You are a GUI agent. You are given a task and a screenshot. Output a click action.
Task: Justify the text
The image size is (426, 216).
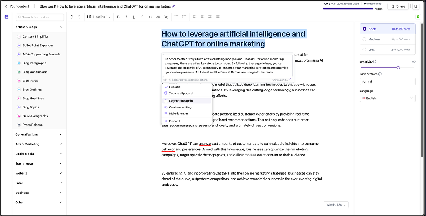tap(218, 17)
